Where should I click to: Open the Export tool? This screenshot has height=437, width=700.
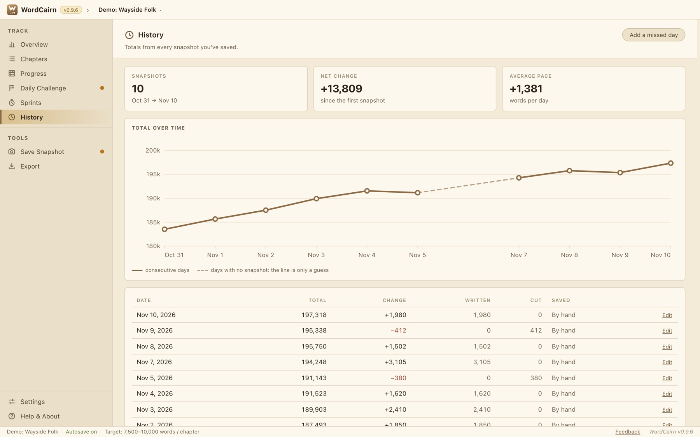coord(56,166)
